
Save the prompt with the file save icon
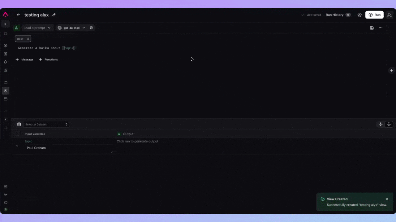point(372,28)
